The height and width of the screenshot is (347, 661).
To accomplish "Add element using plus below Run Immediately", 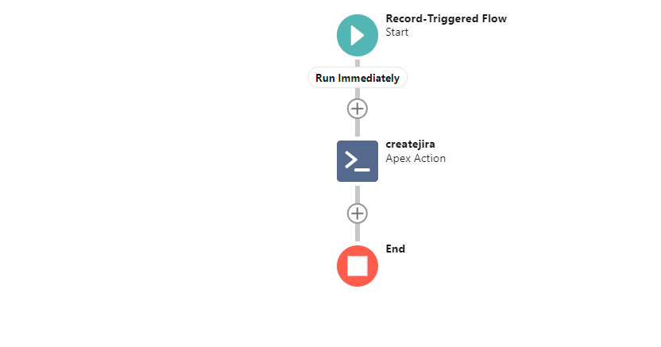I will click(x=357, y=109).
